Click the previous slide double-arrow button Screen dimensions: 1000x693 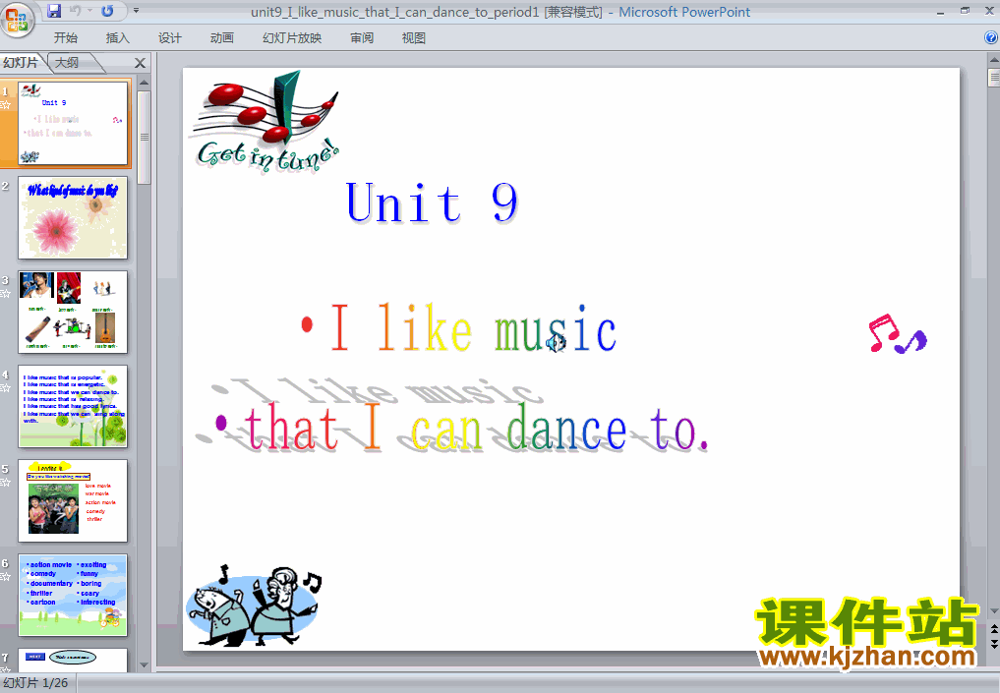(994, 629)
